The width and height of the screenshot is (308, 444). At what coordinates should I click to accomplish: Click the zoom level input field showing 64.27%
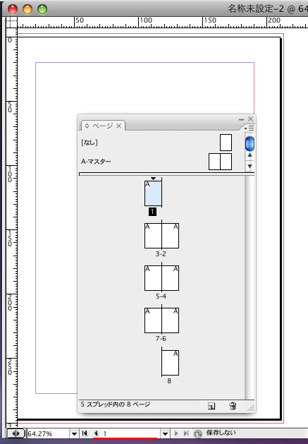coord(48,433)
